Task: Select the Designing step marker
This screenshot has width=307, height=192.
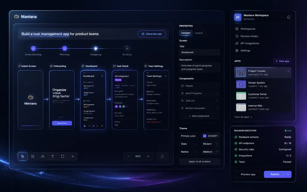Action: point(96,48)
